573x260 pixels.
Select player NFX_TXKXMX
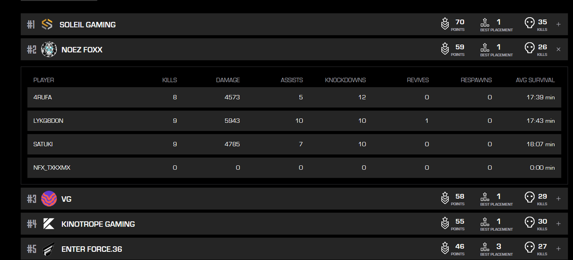coord(52,168)
